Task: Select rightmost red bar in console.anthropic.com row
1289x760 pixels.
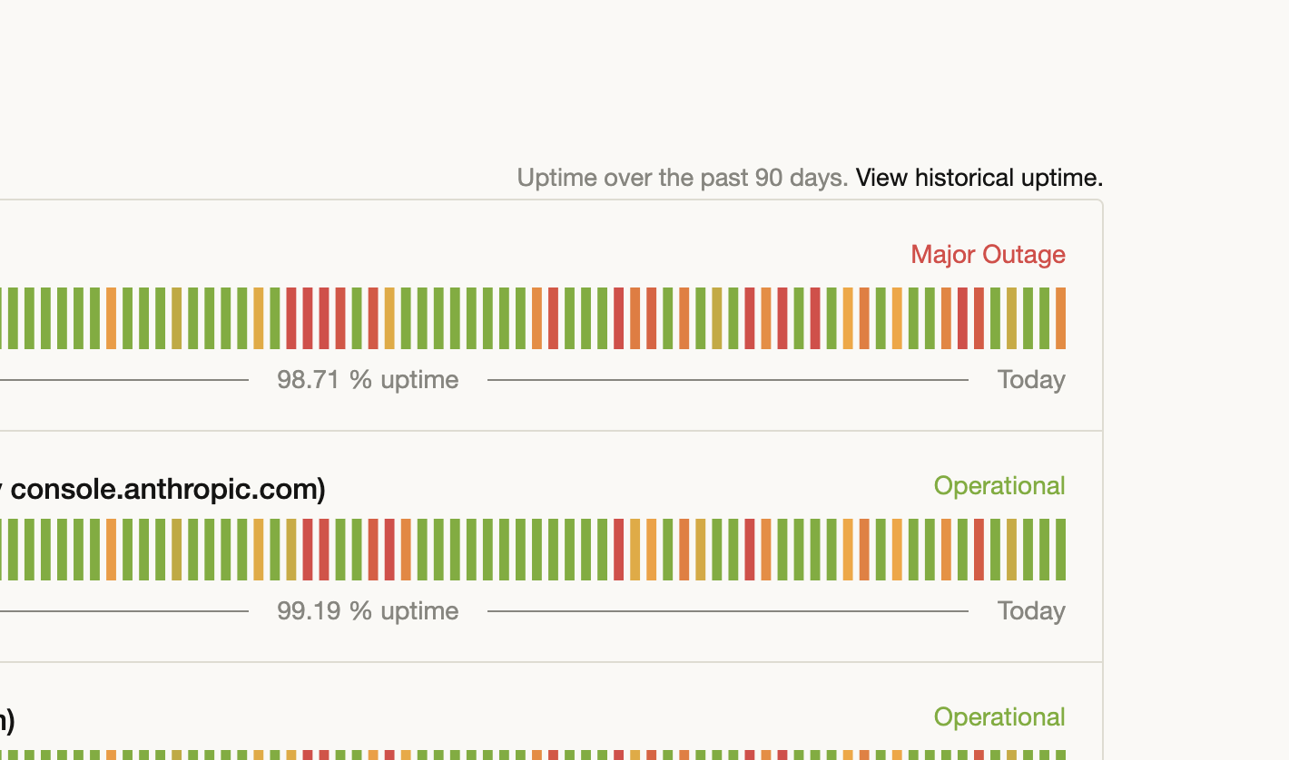Action: (979, 550)
